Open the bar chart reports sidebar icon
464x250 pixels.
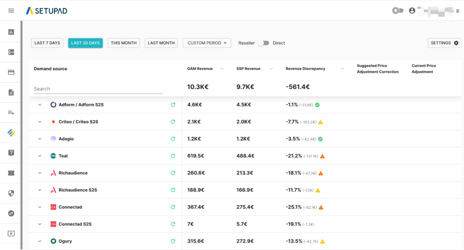coord(11,32)
